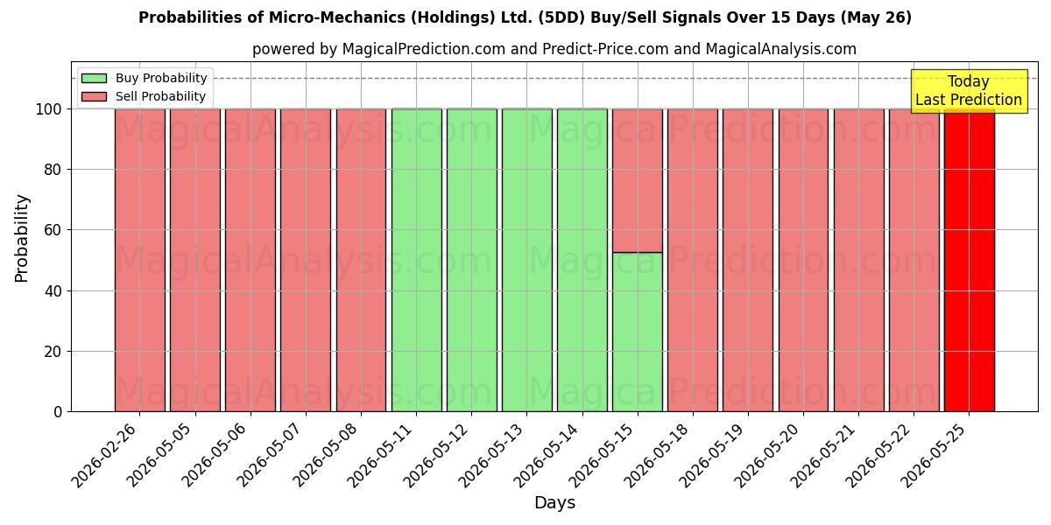The image size is (1051, 525).
Task: Click the green Buy Probability legend swatch
Action: 94,79
